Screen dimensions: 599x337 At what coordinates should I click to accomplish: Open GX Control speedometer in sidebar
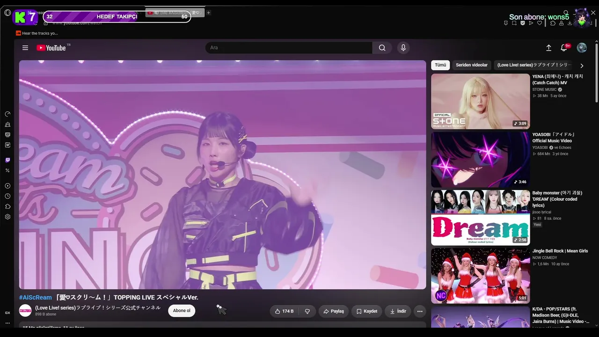click(x=7, y=114)
